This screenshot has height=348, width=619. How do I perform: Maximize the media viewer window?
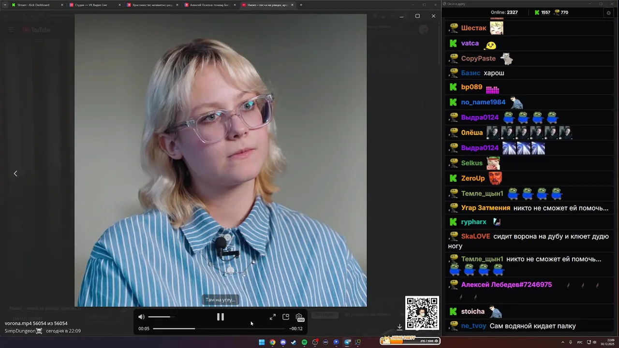tap(417, 16)
